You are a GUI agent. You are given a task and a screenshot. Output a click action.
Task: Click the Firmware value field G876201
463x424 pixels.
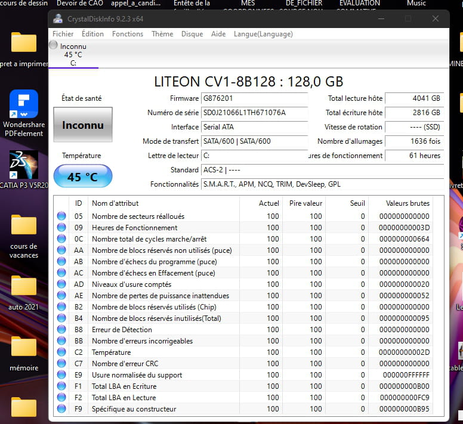(x=255, y=98)
